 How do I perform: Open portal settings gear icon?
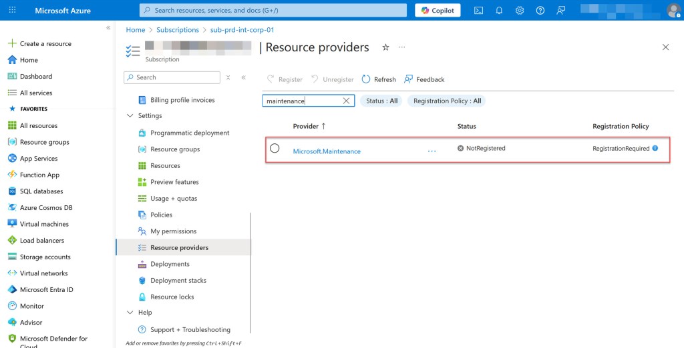[x=520, y=11]
